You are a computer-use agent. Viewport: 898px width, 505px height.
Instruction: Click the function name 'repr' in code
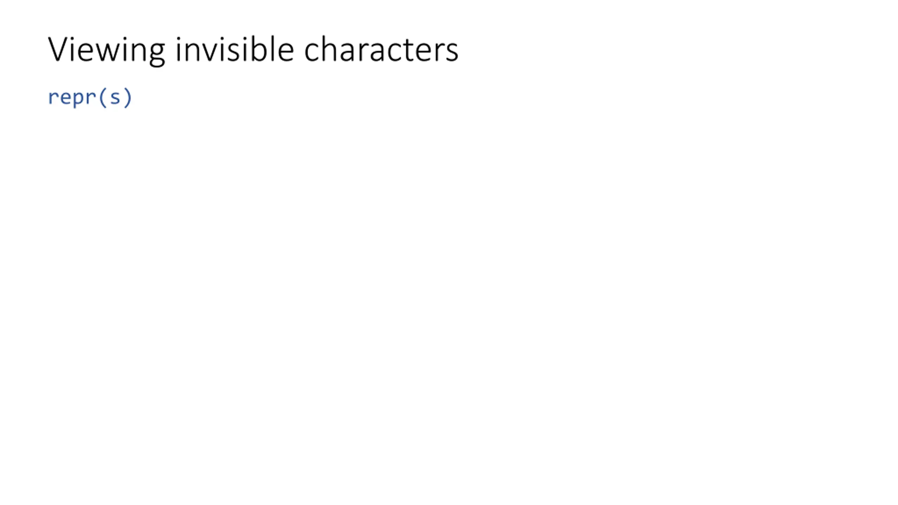(x=72, y=97)
